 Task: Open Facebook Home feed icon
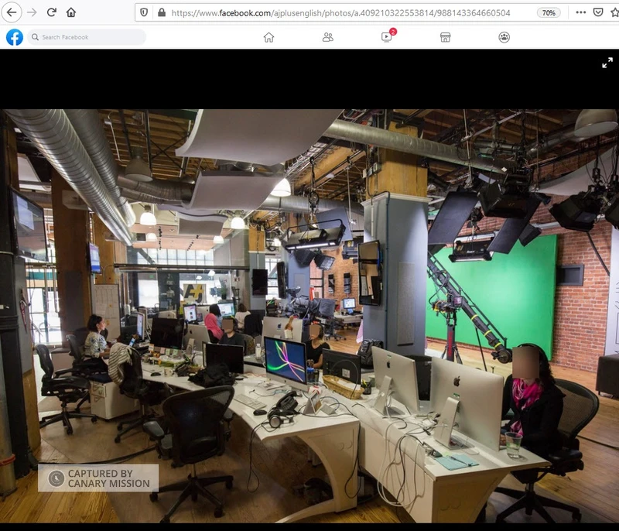[x=268, y=37]
